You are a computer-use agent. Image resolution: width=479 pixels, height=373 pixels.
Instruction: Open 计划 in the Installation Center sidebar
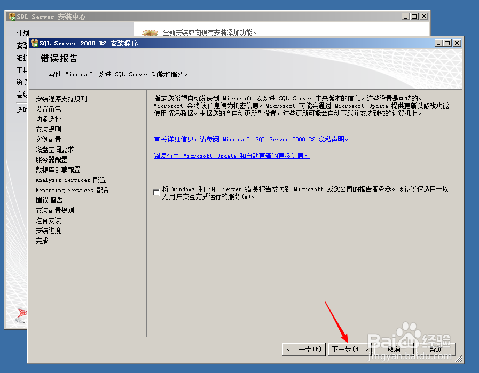pyautogui.click(x=22, y=33)
